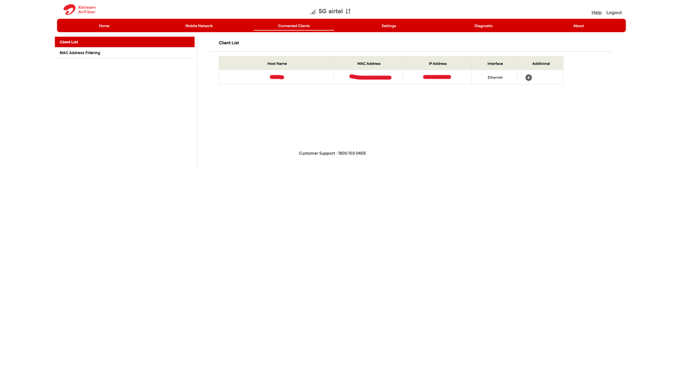Click the Logout link
This screenshot has width=685, height=385.
(x=614, y=12)
